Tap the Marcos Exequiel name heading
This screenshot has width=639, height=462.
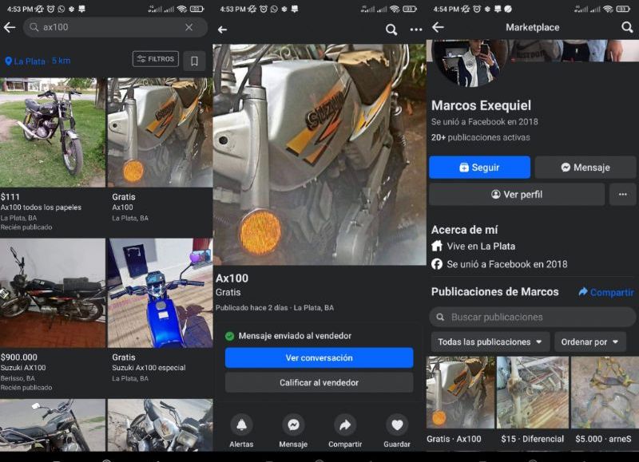(481, 105)
